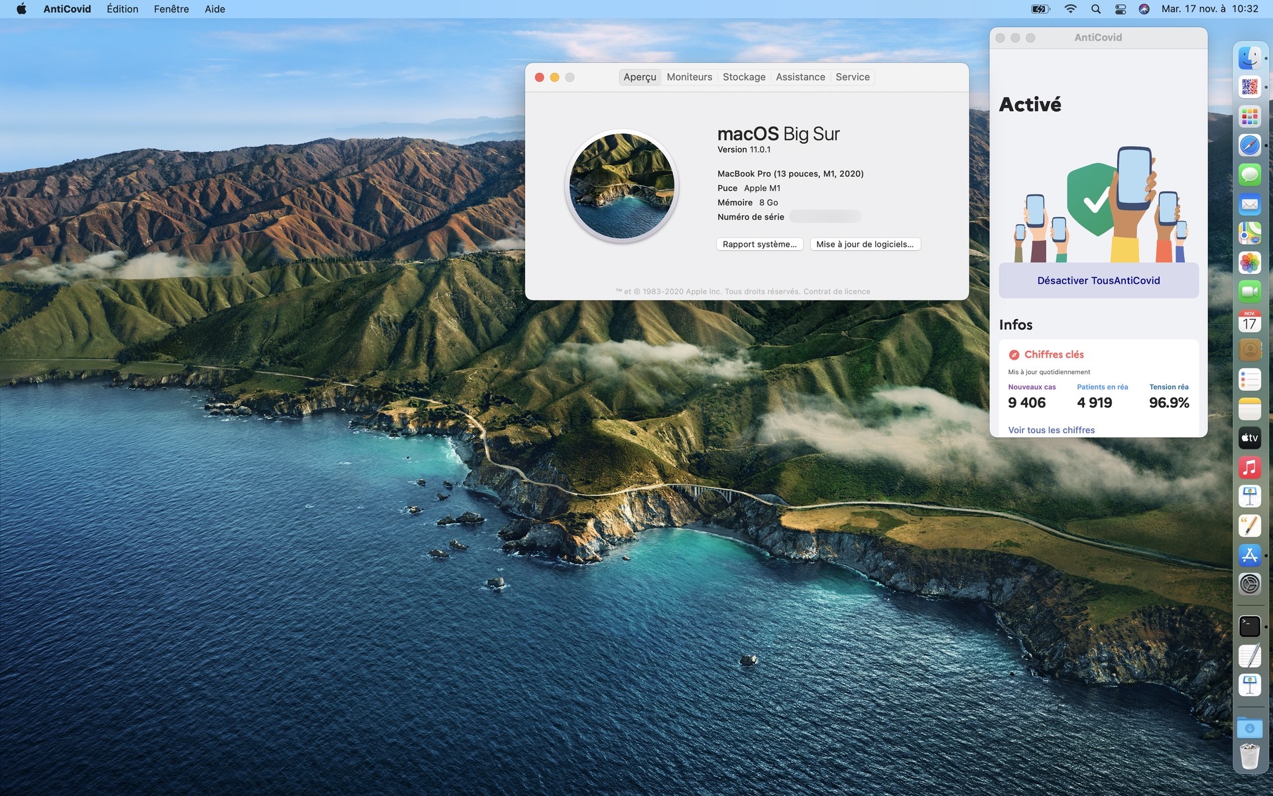1273x796 pixels.
Task: Open Keynote icon just below TextEdit
Action: 1249,685
